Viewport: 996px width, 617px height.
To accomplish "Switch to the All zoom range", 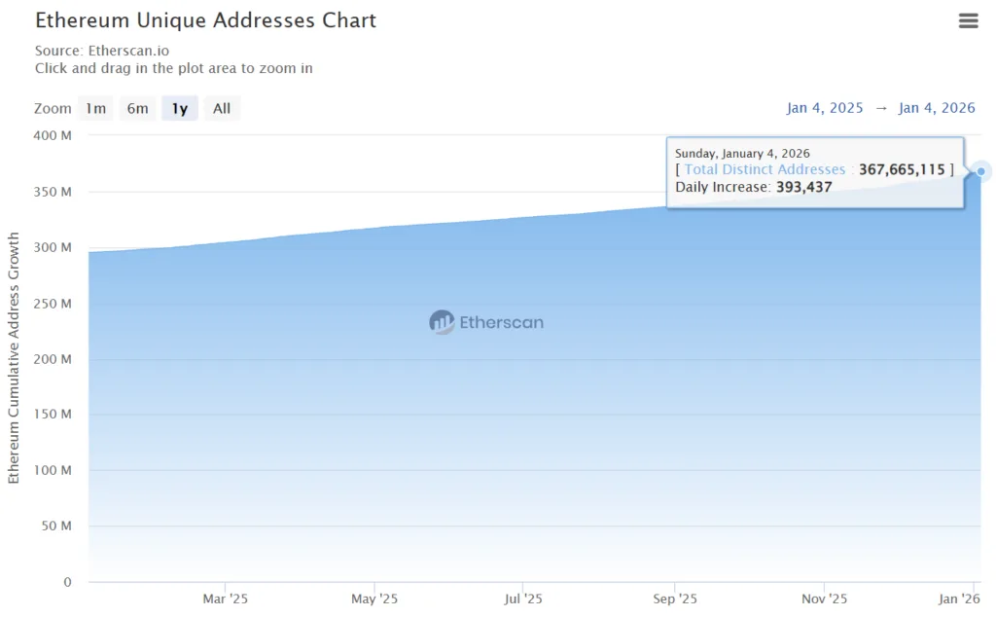I will (222, 108).
